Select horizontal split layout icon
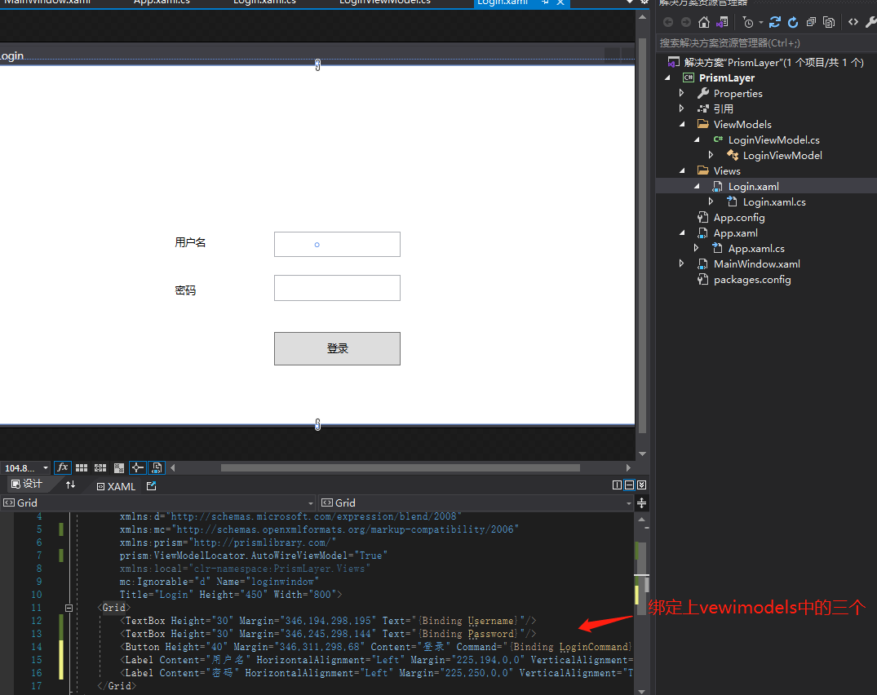Image resolution: width=877 pixels, height=695 pixels. (629, 485)
